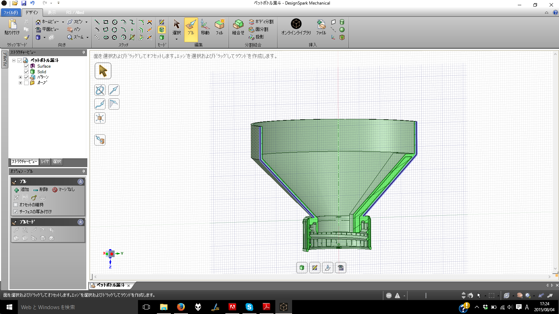The width and height of the screenshot is (559, 314).
Task: Click the large Select arrow in the viewport toolbar
Action: tap(103, 71)
